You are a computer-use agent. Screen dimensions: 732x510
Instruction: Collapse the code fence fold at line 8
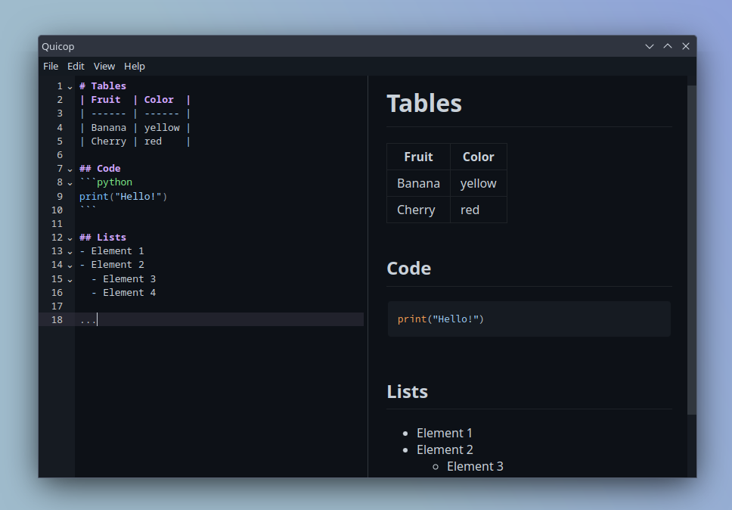click(70, 183)
